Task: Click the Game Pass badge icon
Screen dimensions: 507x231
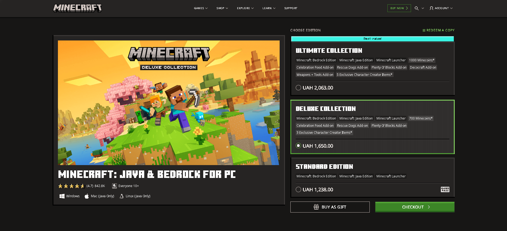Action: tap(445, 189)
